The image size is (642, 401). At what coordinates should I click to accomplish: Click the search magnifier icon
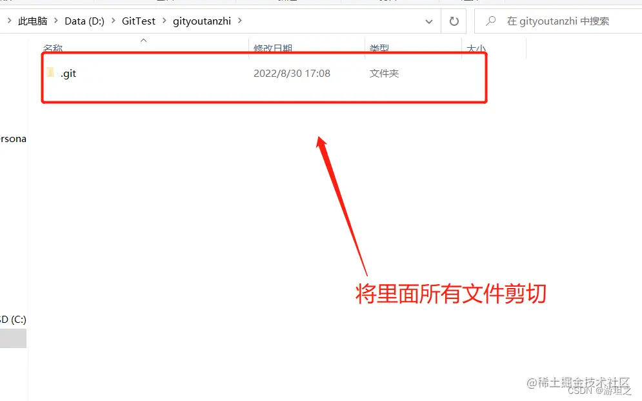(x=491, y=21)
